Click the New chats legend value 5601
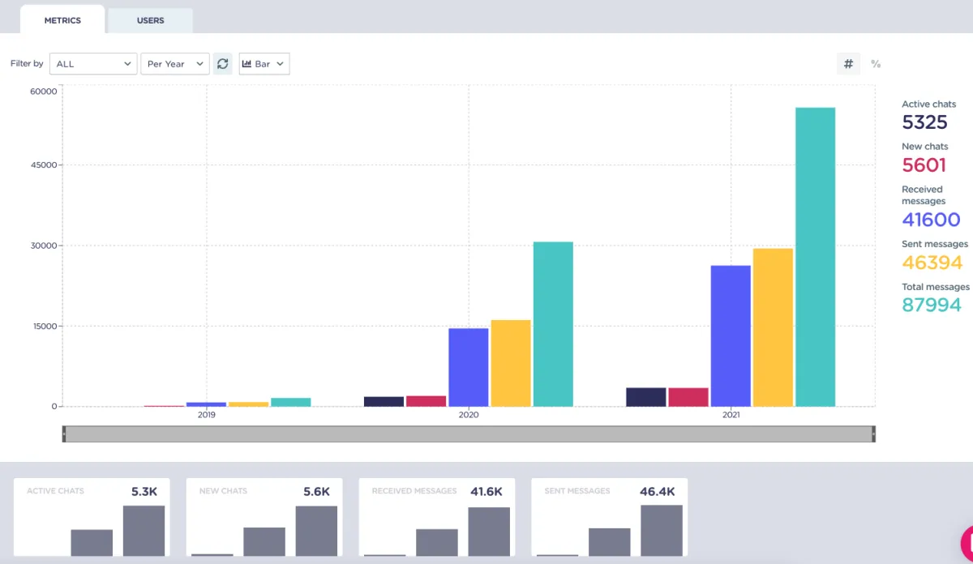The height and width of the screenshot is (564, 973). pyautogui.click(x=924, y=165)
